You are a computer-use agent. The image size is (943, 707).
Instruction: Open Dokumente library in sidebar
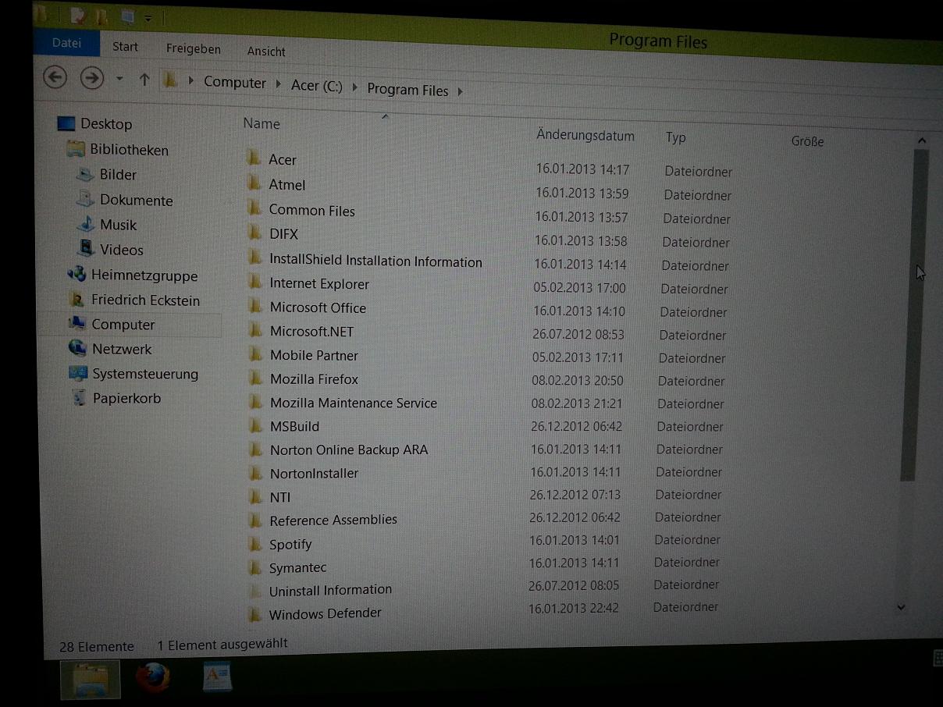(136, 201)
